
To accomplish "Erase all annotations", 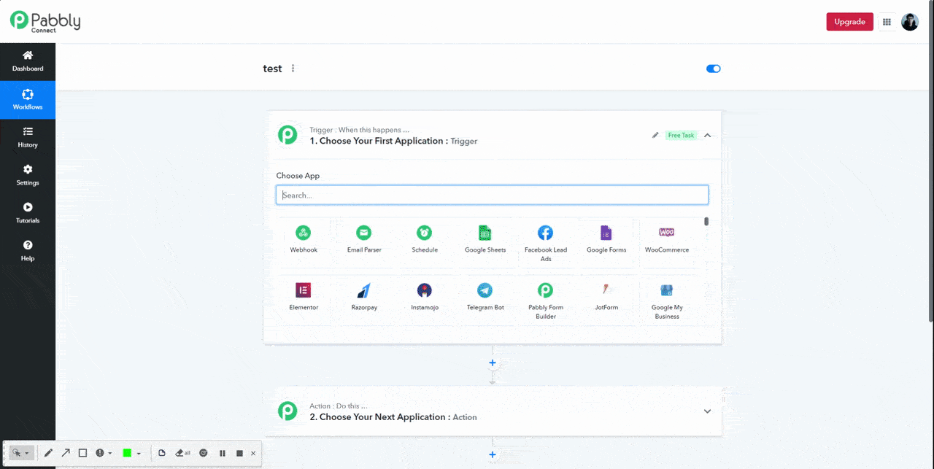I will click(x=183, y=453).
